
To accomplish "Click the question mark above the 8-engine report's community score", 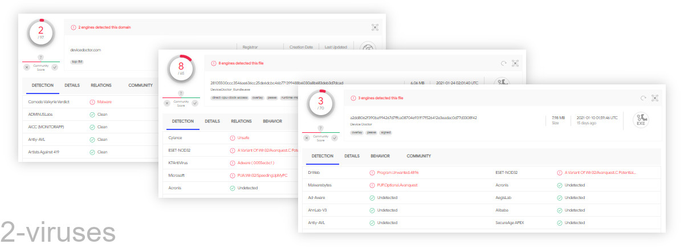I will 181,93.
